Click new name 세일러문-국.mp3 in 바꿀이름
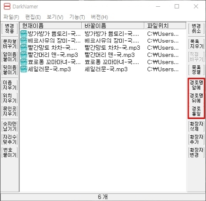The height and width of the screenshot is (201, 206). (x=106, y=69)
